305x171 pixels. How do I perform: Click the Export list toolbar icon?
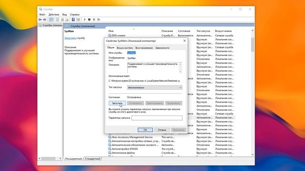(67, 19)
